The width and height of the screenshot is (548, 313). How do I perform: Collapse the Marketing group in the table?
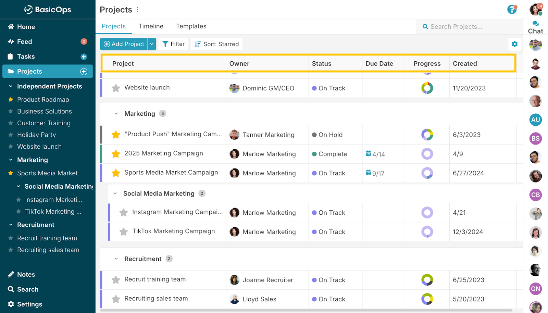116,114
